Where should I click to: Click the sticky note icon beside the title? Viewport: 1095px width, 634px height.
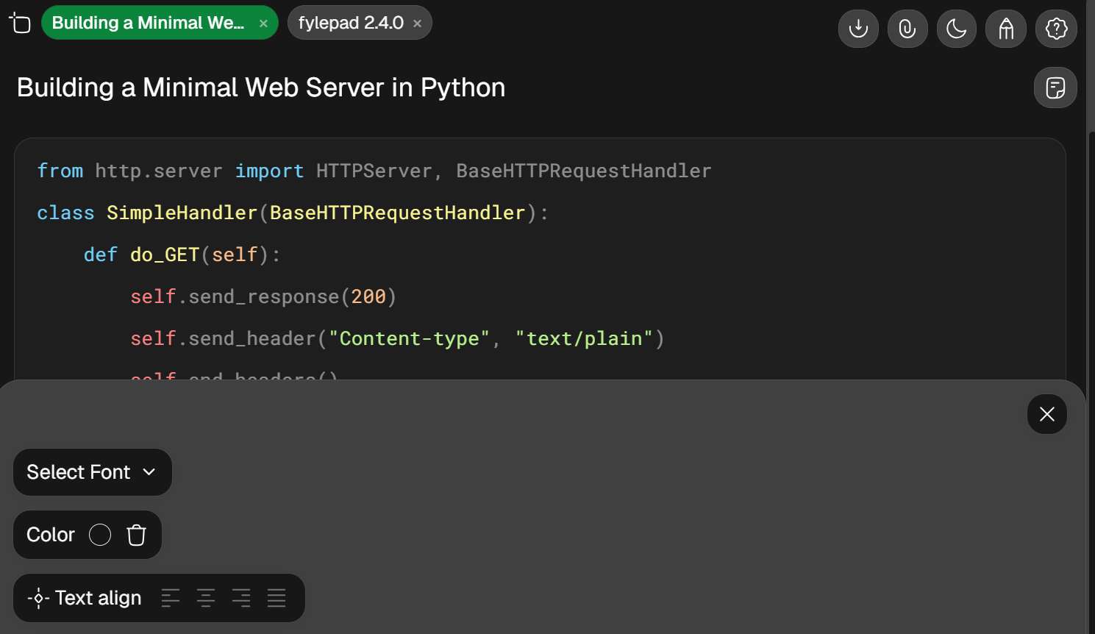pyautogui.click(x=1055, y=88)
